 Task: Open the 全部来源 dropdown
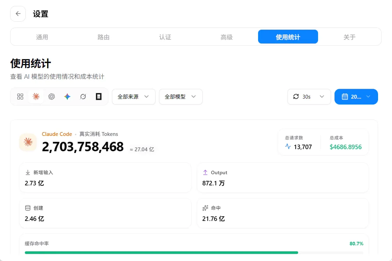click(134, 97)
